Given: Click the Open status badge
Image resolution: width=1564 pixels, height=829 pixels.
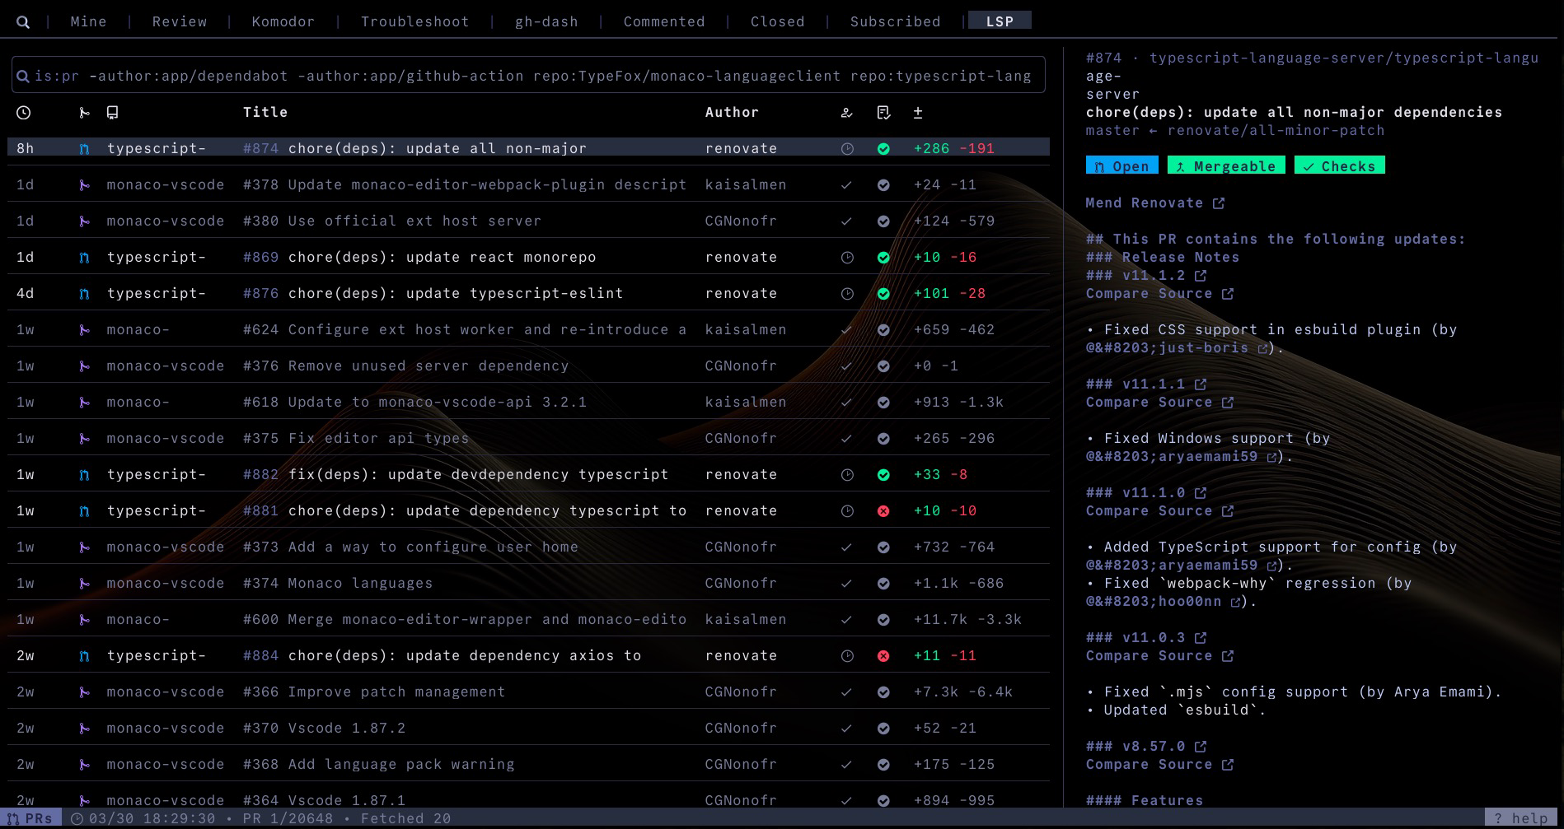Looking at the screenshot, I should click(x=1121, y=165).
